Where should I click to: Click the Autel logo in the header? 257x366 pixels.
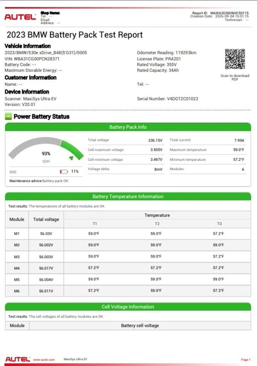[x=20, y=17]
